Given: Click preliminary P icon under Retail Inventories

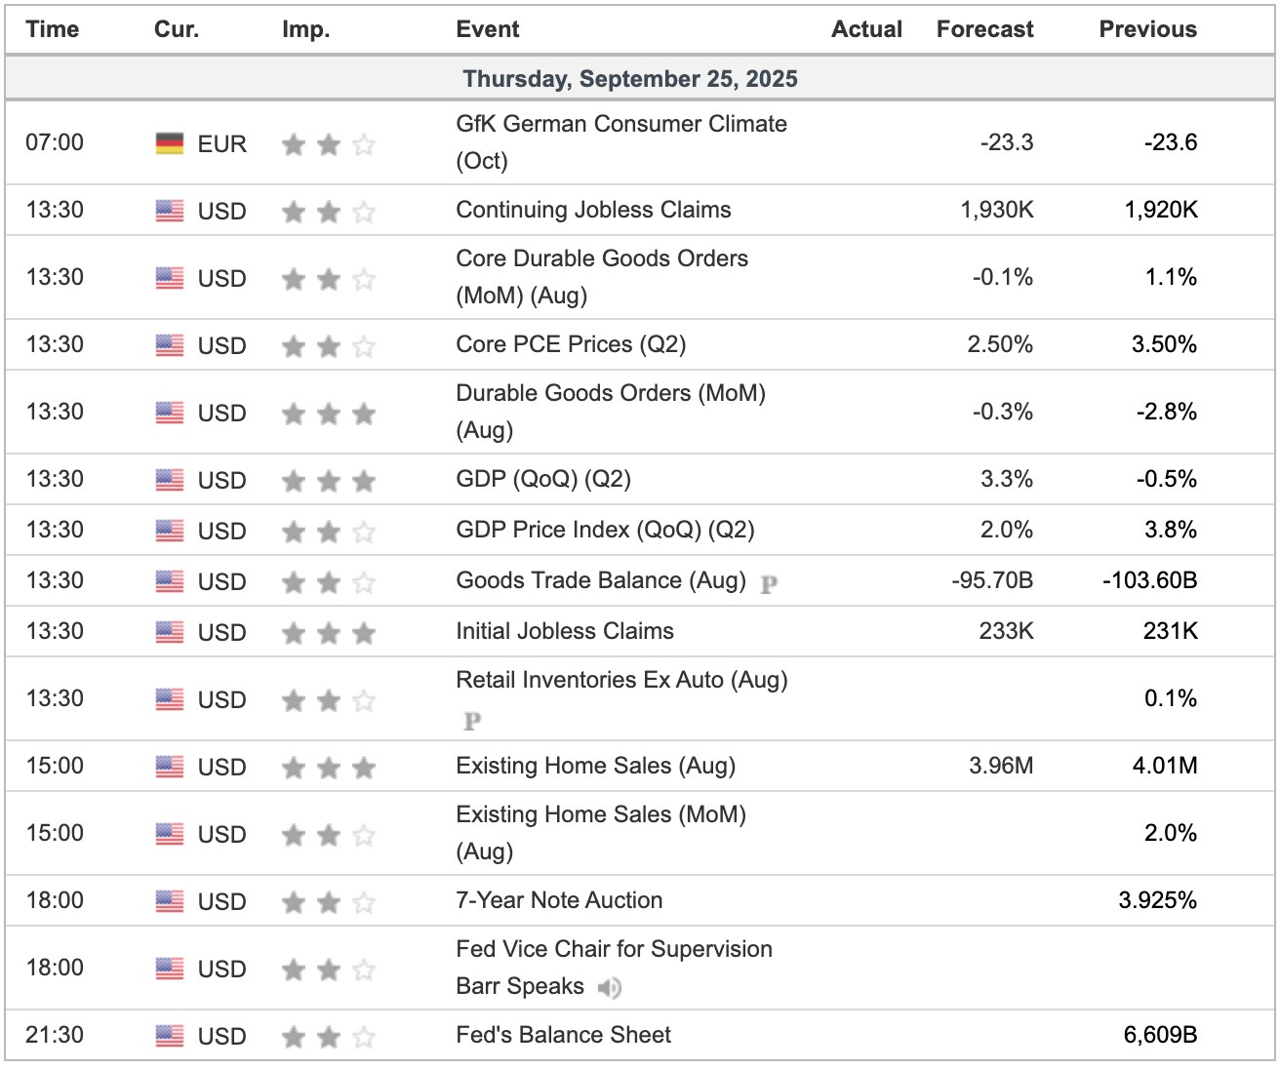Looking at the screenshot, I should tap(472, 721).
